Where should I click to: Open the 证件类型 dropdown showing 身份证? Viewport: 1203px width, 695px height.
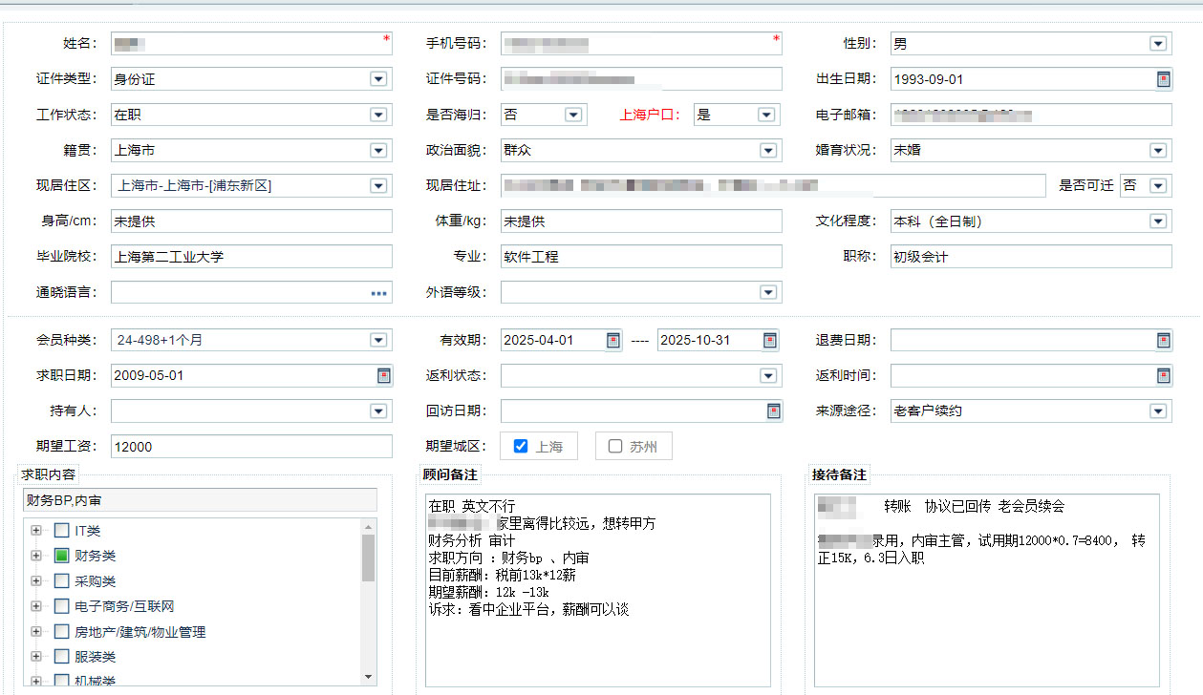point(378,79)
